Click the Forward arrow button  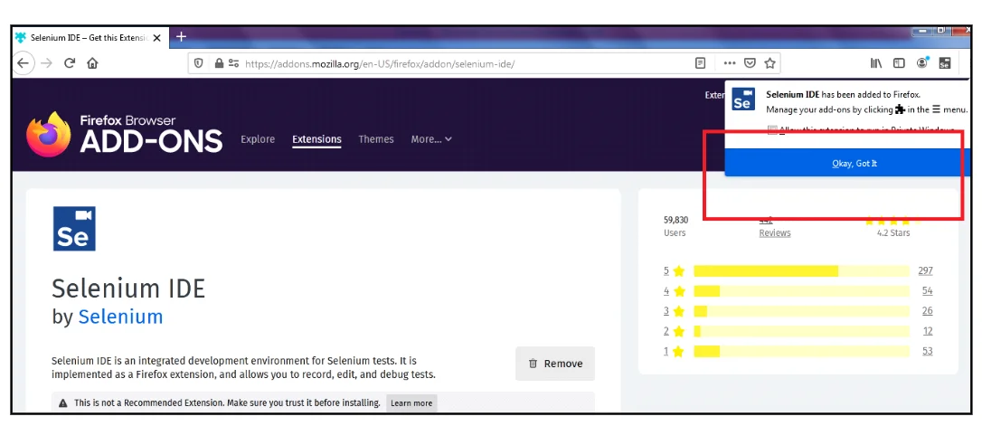[x=46, y=63]
